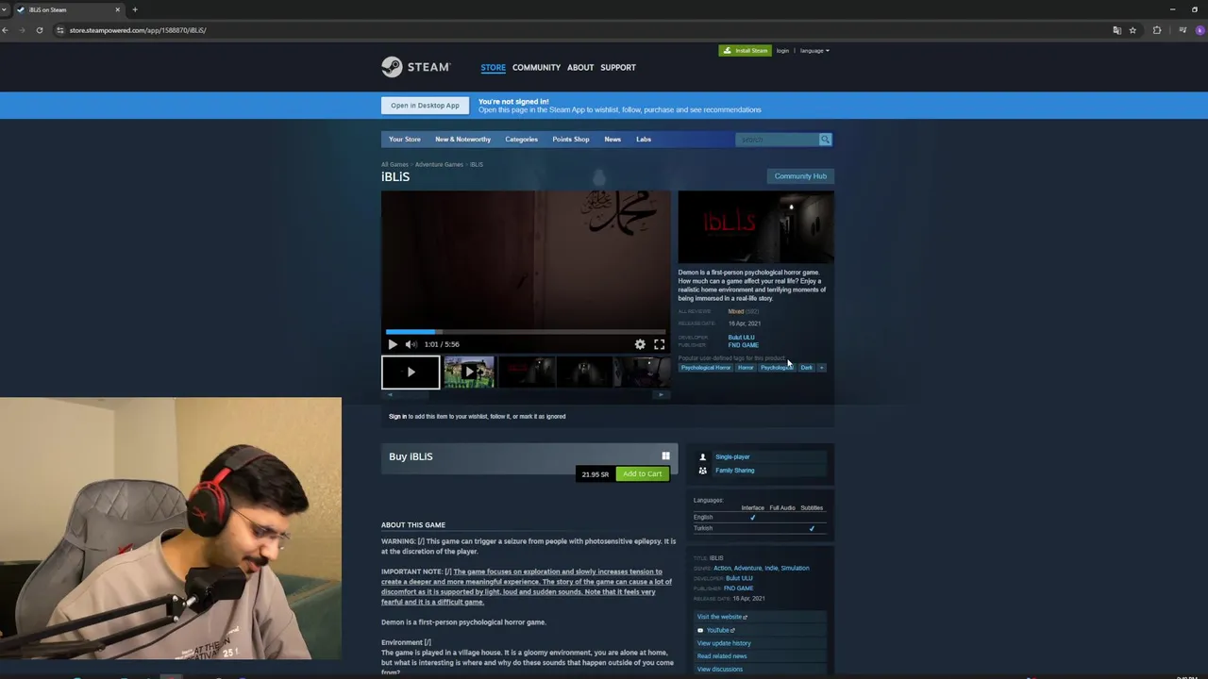Viewport: 1208px width, 679px height.
Task: Open a new browser tab
Action: 135,9
